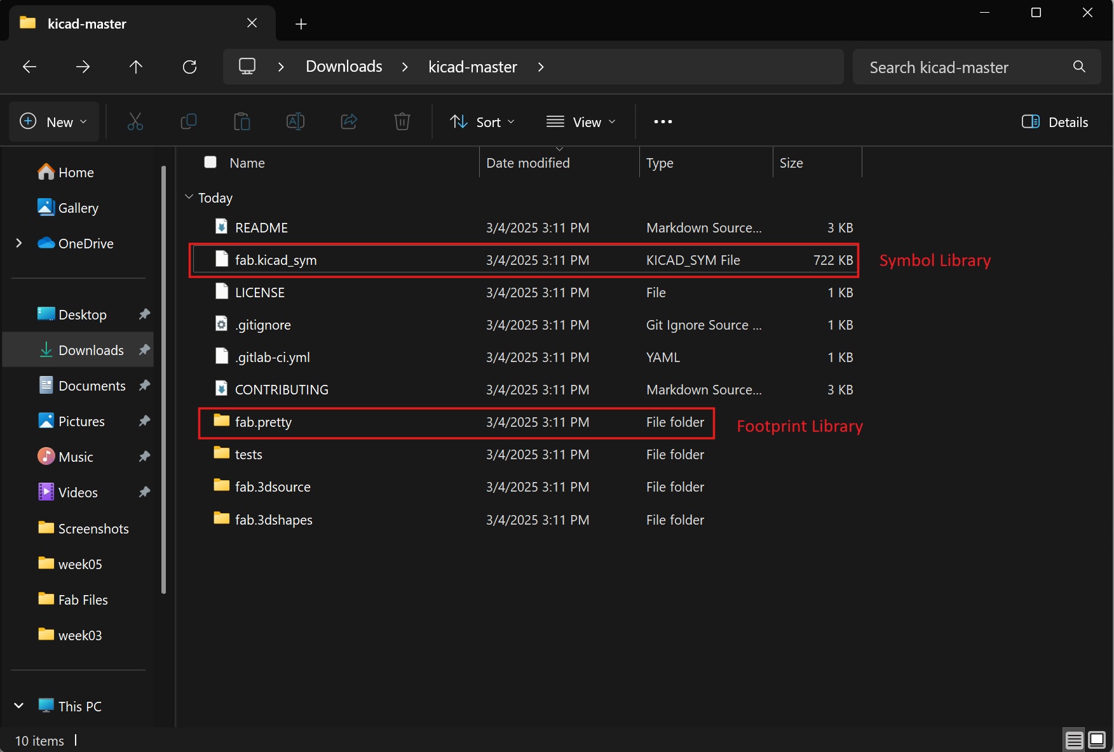The height and width of the screenshot is (752, 1114).
Task: Expand the OneDrive tree node
Action: click(x=19, y=243)
